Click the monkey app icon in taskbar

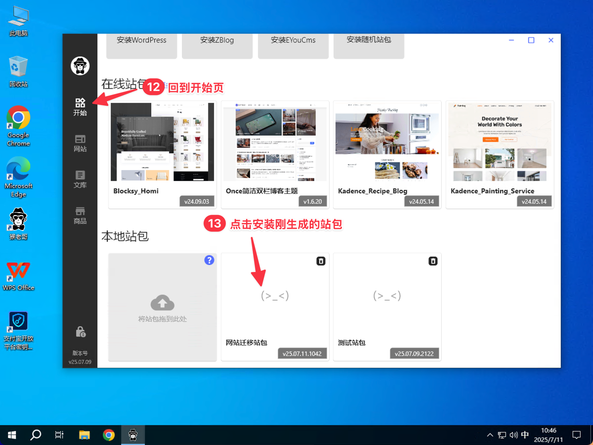coord(133,435)
